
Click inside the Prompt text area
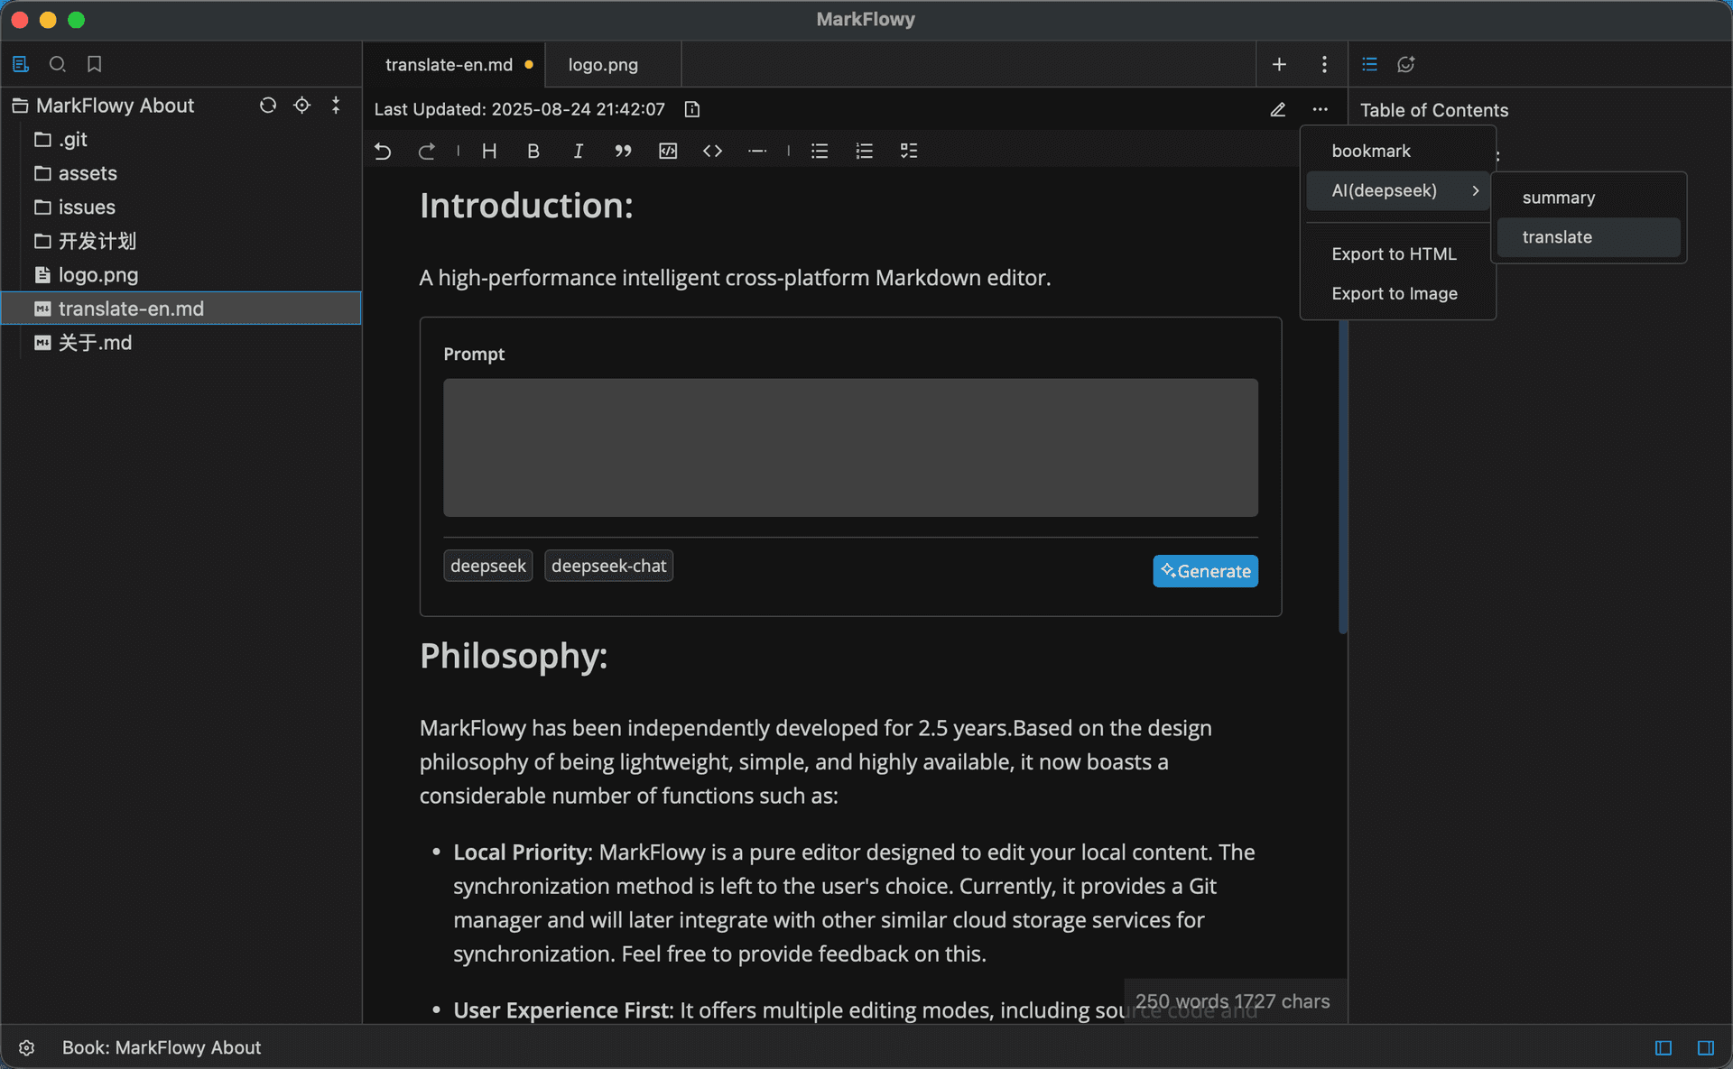tap(850, 447)
